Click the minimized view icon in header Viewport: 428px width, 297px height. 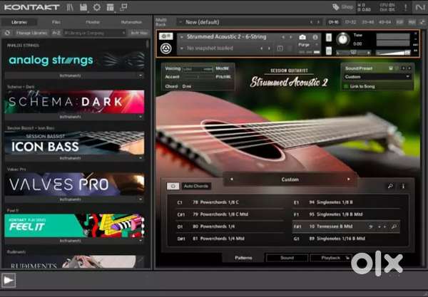[x=123, y=7]
